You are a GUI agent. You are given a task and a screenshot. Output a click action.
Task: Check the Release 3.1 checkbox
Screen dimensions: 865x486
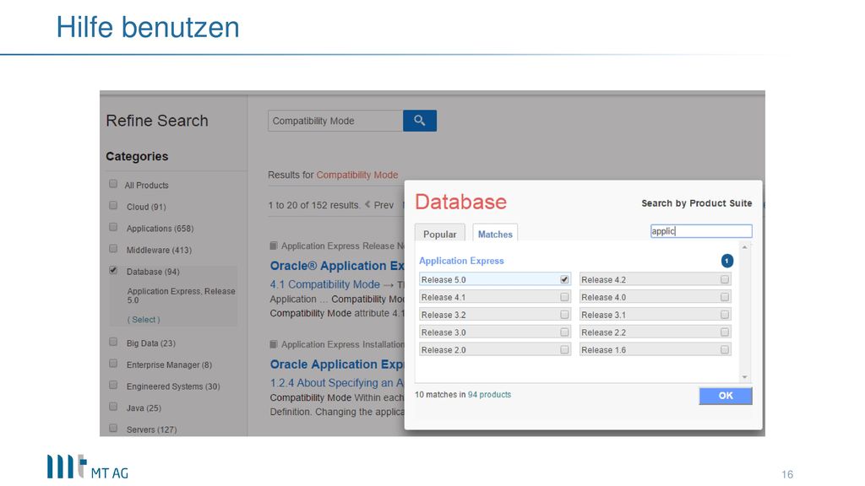pyautogui.click(x=724, y=315)
